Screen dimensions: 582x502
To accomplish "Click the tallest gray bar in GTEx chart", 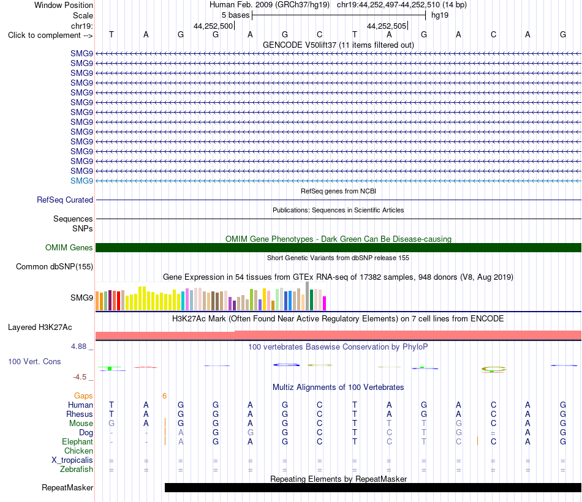I will (x=308, y=296).
